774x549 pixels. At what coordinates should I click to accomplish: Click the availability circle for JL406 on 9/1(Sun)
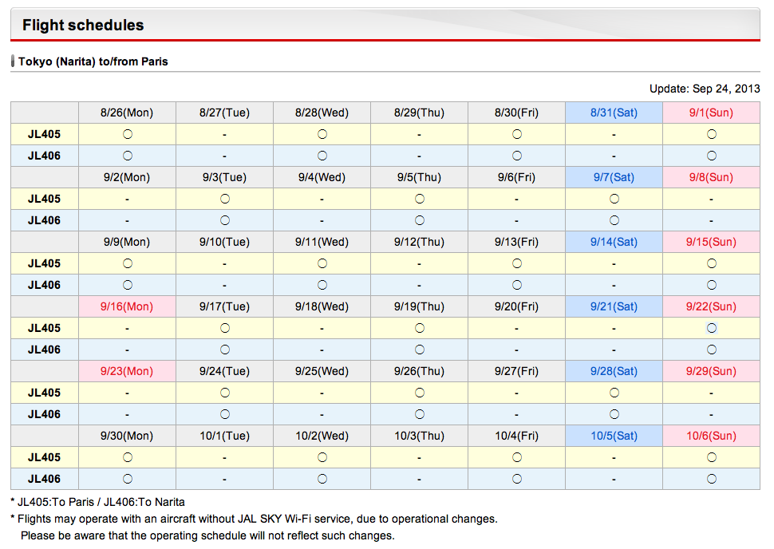712,156
